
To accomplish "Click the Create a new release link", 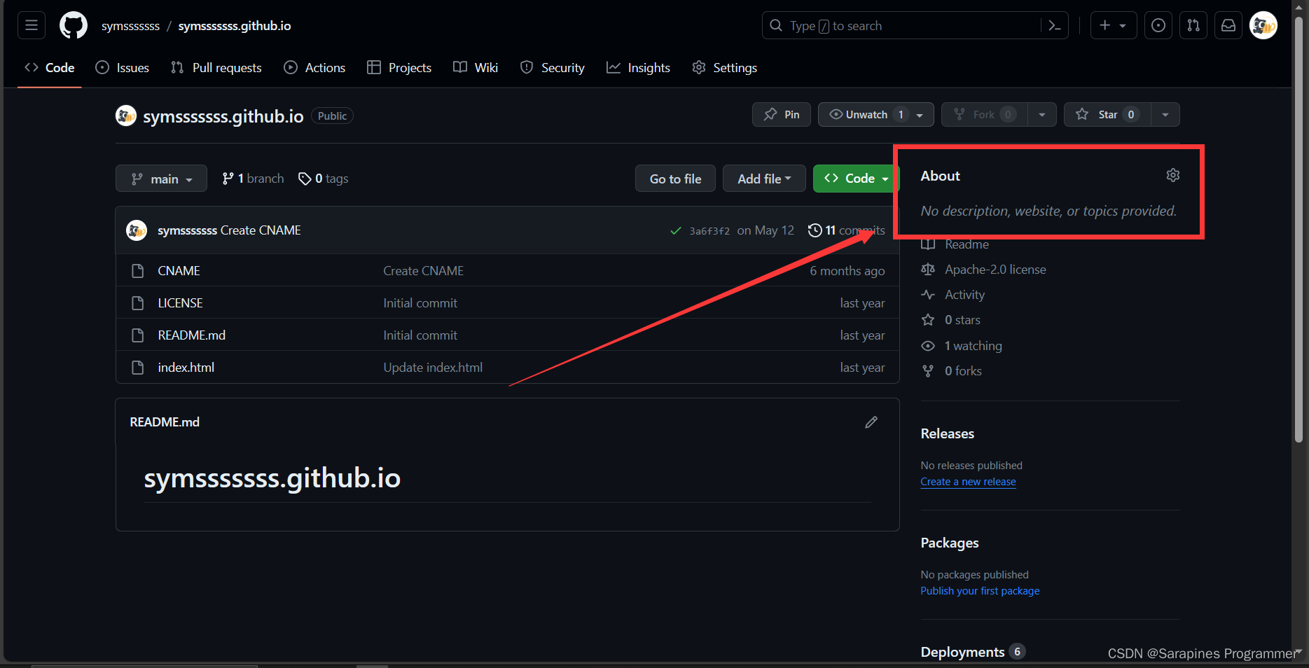I will point(968,482).
